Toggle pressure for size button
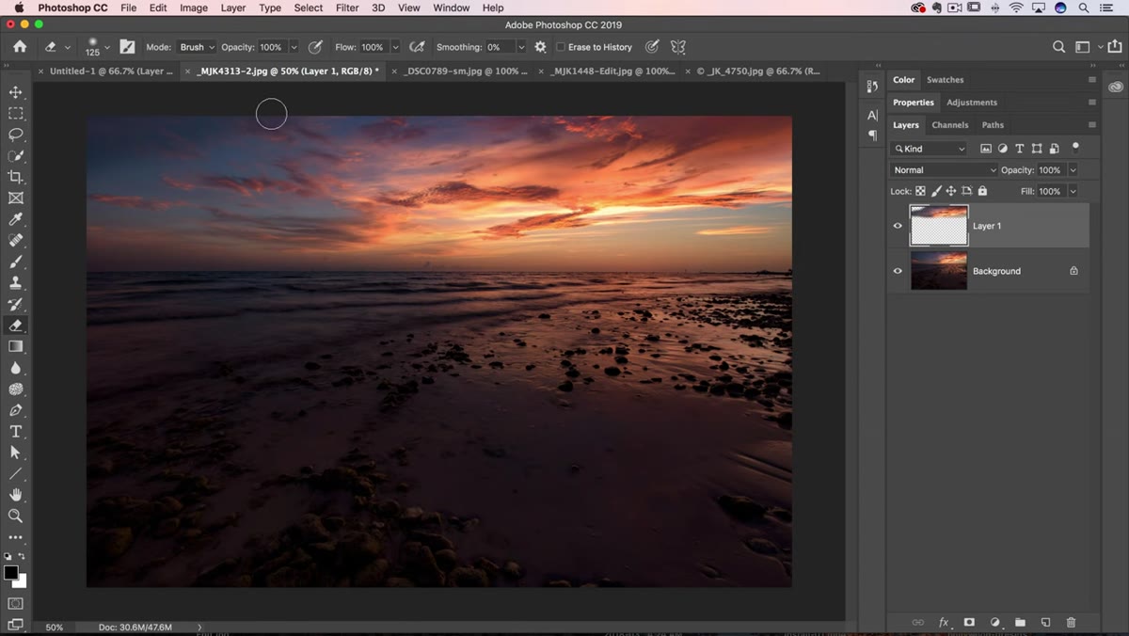 (x=652, y=47)
